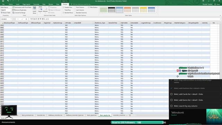The height and width of the screenshot is (125, 222).
Task: Open the Home ribbon tab
Action: (x=11, y=4)
